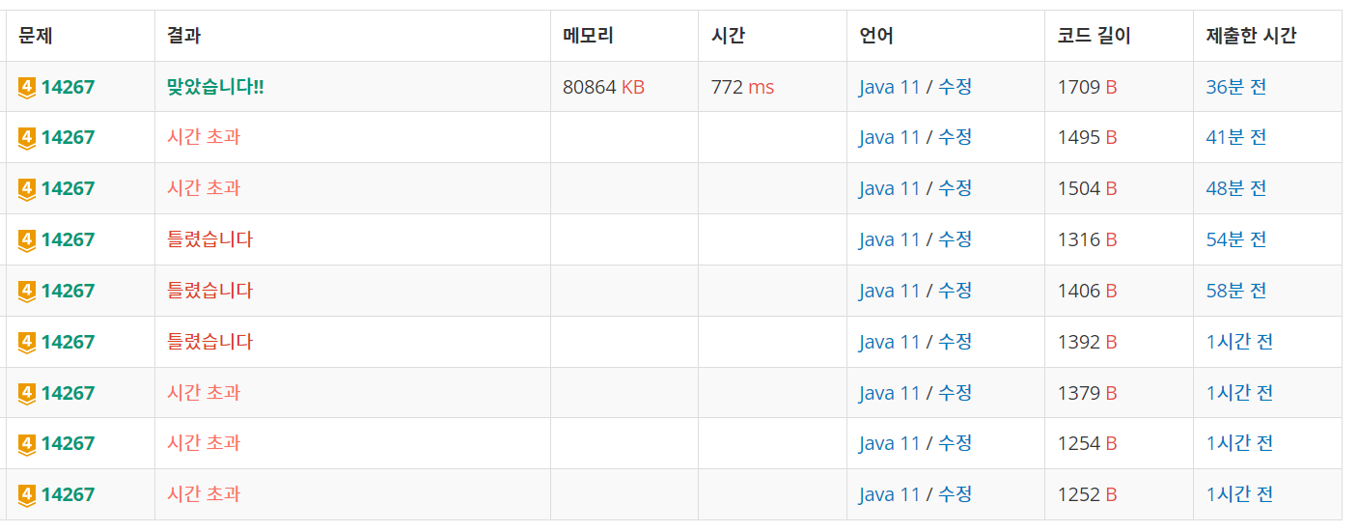Open problem 14267 link in the 58분 전 row

point(68,291)
